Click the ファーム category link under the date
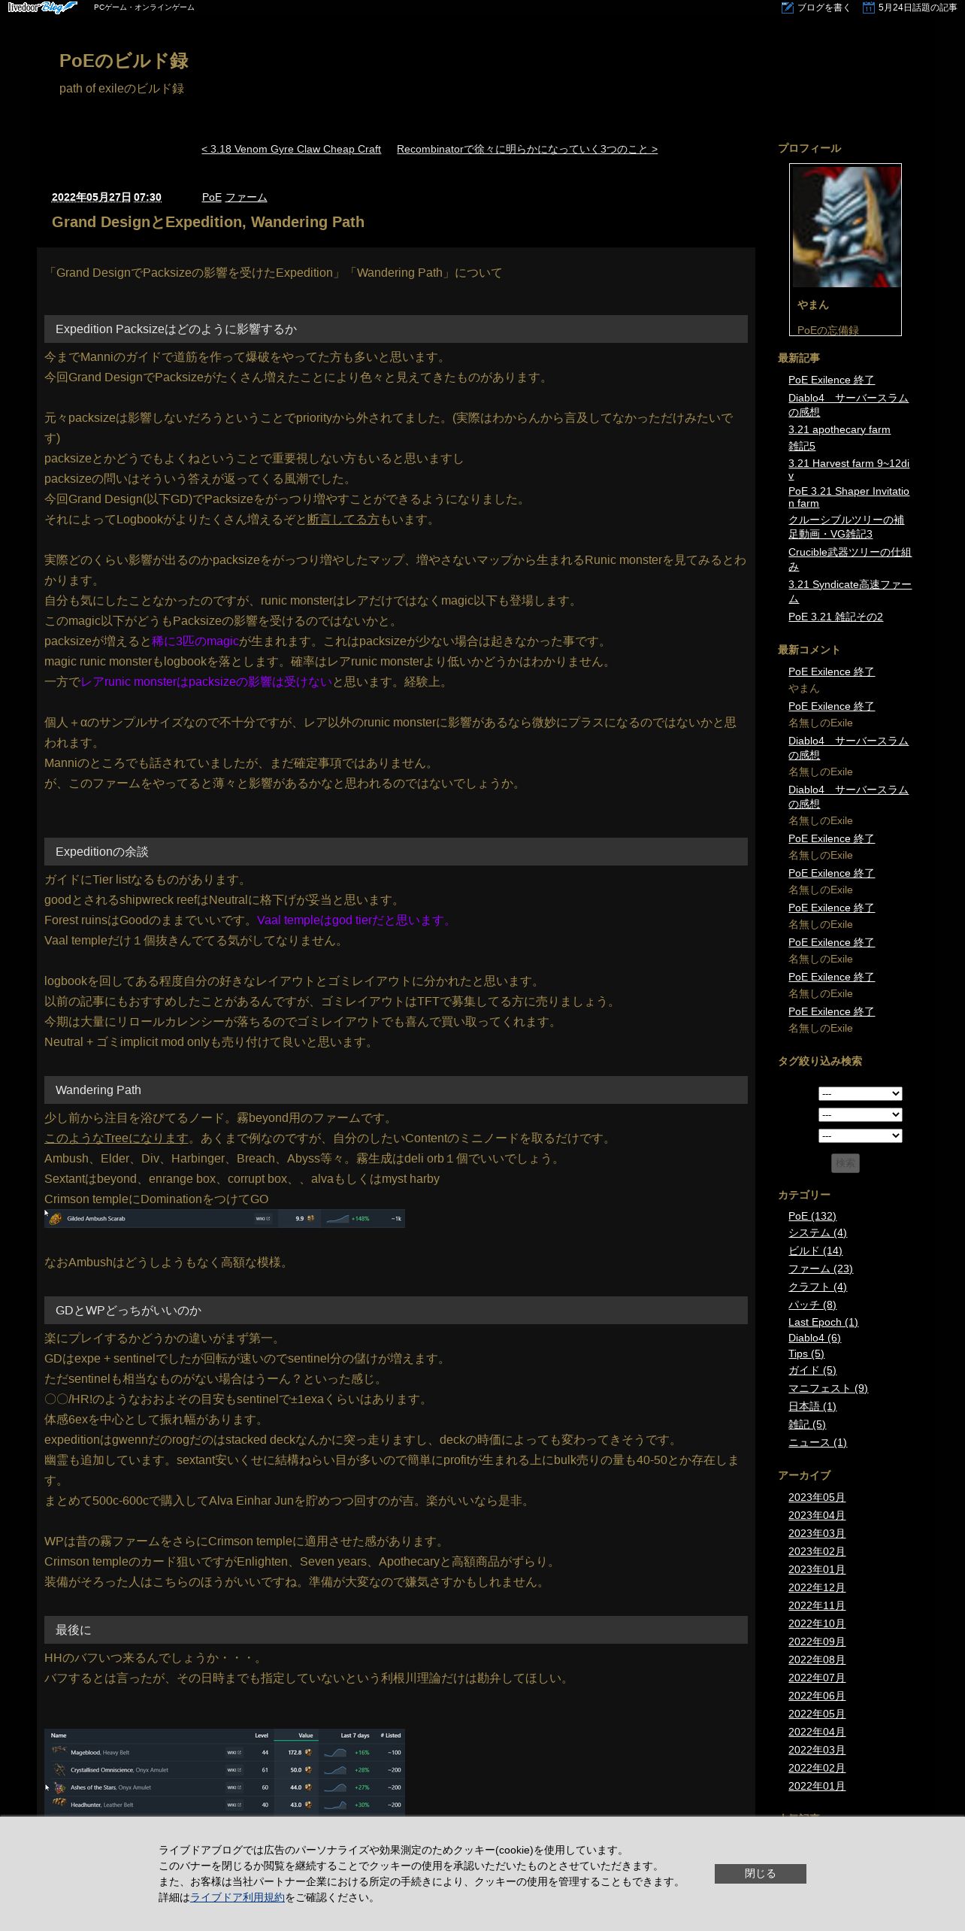The image size is (965, 1931). tap(247, 197)
